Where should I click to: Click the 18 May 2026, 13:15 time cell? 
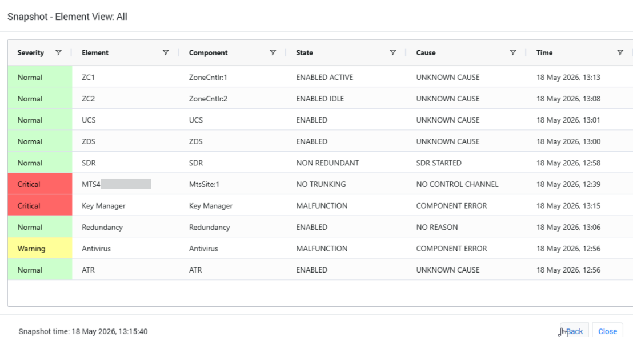580,206
